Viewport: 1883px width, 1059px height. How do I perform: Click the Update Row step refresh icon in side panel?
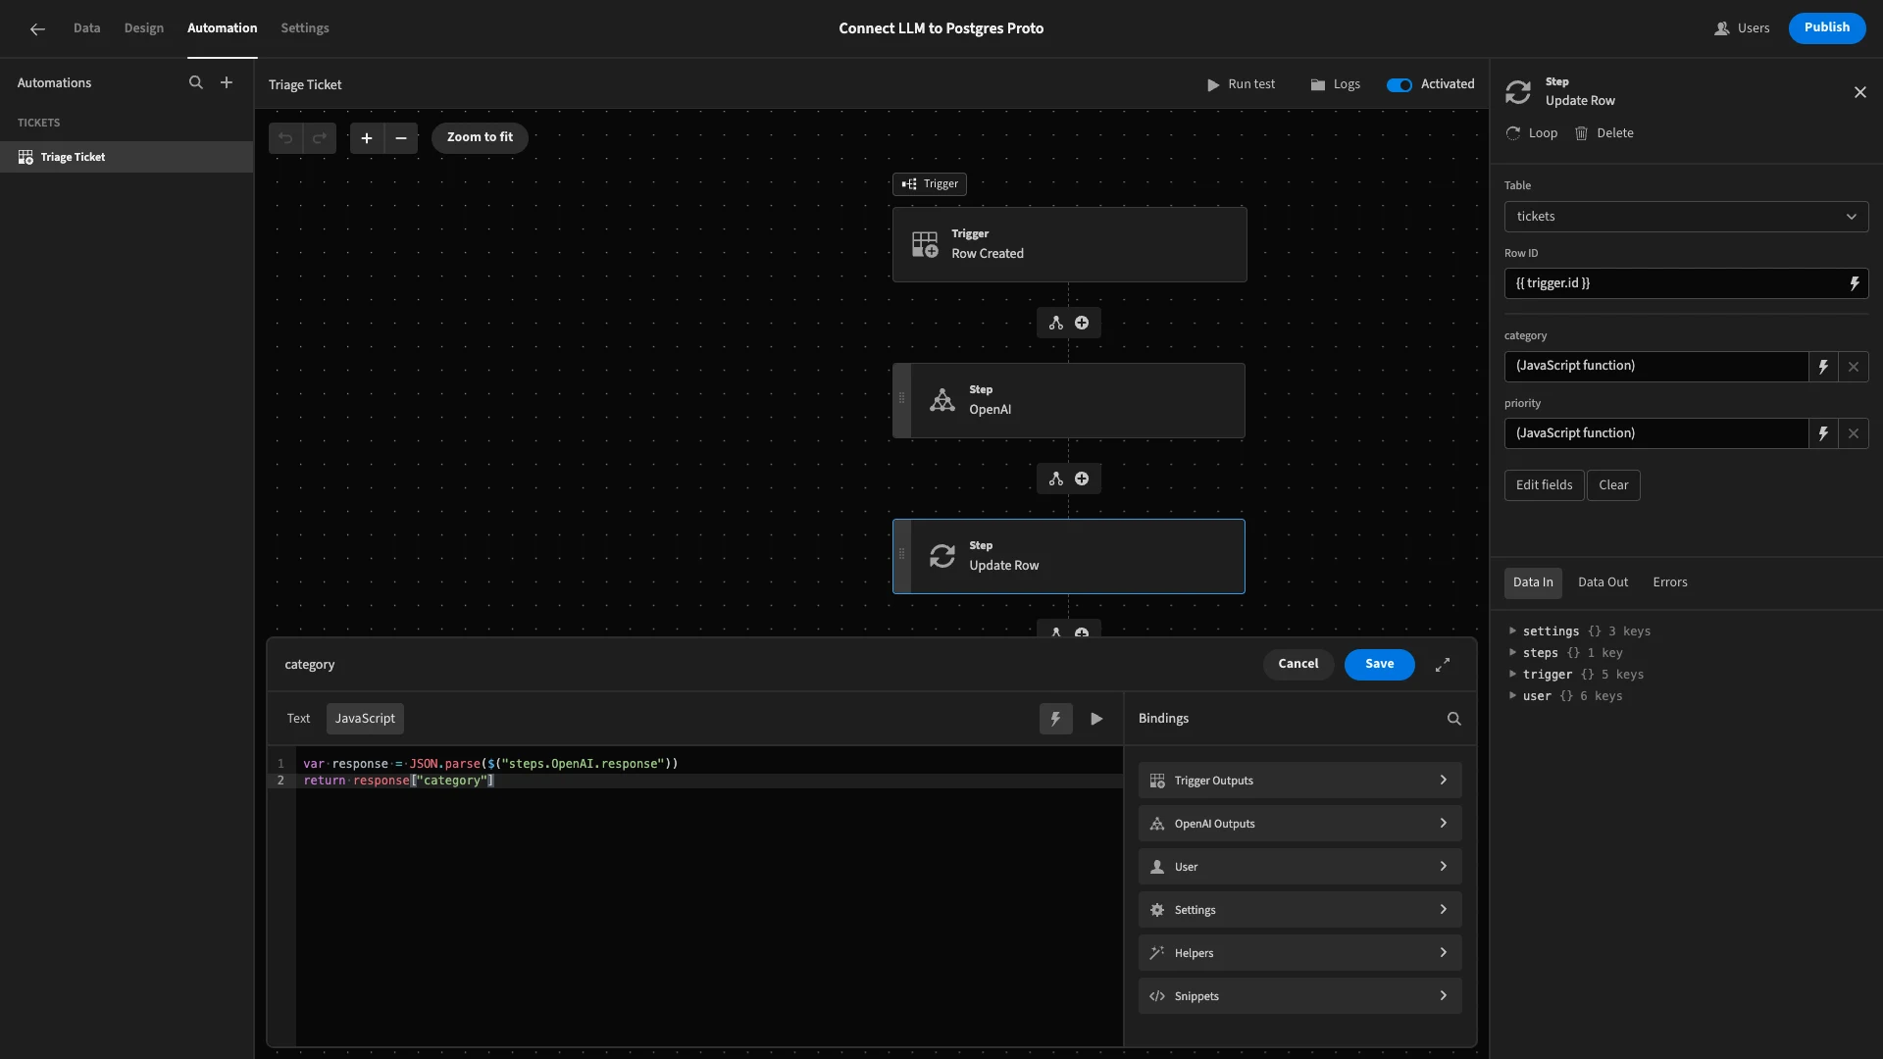pos(1518,92)
